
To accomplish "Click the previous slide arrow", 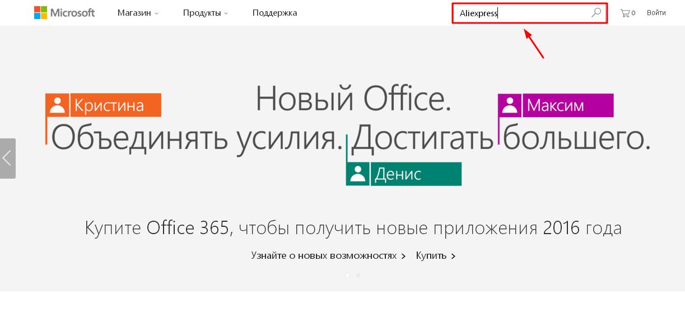I will click(7, 159).
